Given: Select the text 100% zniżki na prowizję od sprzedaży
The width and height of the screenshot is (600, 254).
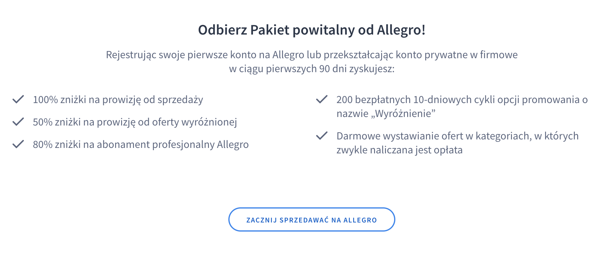Looking at the screenshot, I should coord(118,100).
